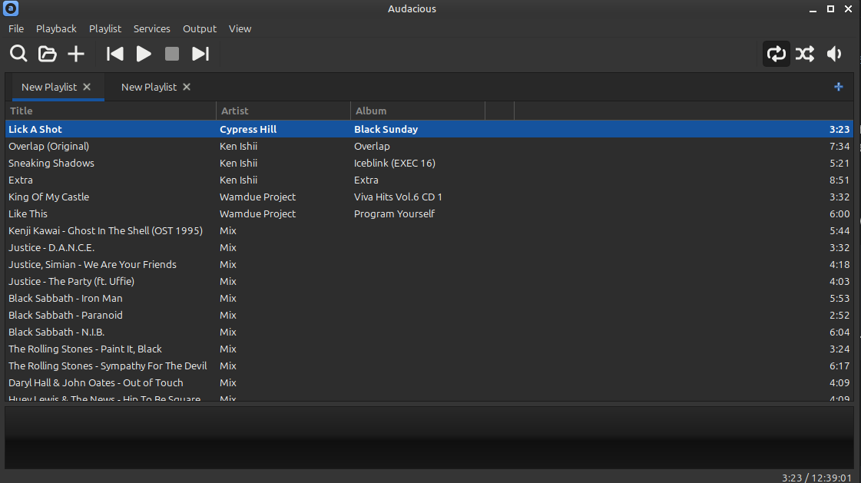The height and width of the screenshot is (483, 861).
Task: Open the Services menu
Action: coord(151,28)
